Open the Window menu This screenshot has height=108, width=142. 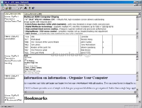coord(21,5)
